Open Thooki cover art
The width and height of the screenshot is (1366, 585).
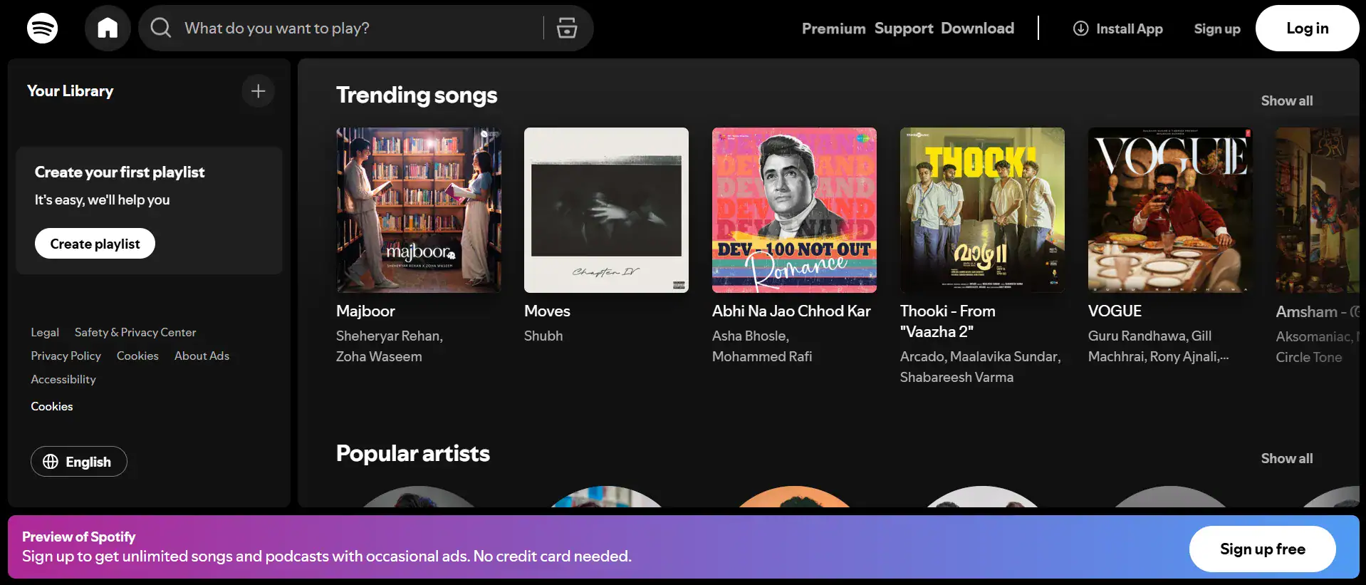pos(982,210)
